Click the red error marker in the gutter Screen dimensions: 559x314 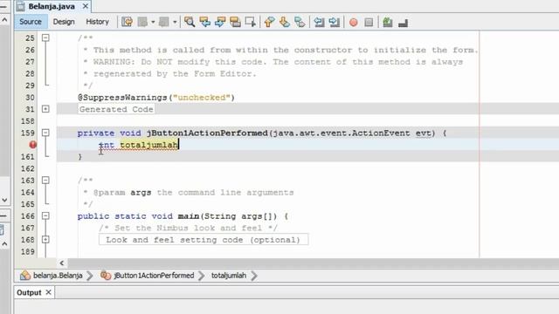(33, 145)
